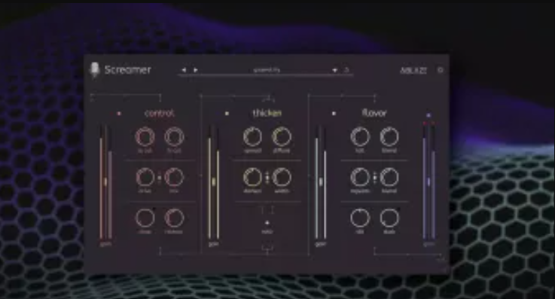Click the tilt knob in flavor
Viewport: 555px width, 299px height.
(360, 137)
